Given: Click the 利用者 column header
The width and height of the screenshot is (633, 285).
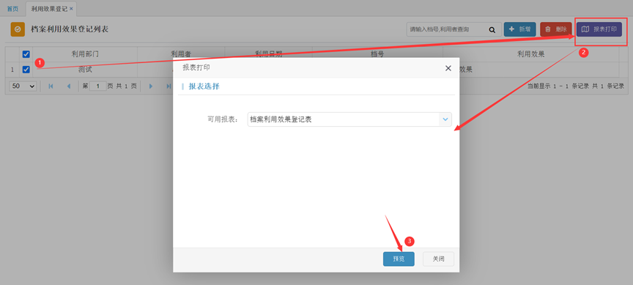Looking at the screenshot, I should click(x=181, y=54).
